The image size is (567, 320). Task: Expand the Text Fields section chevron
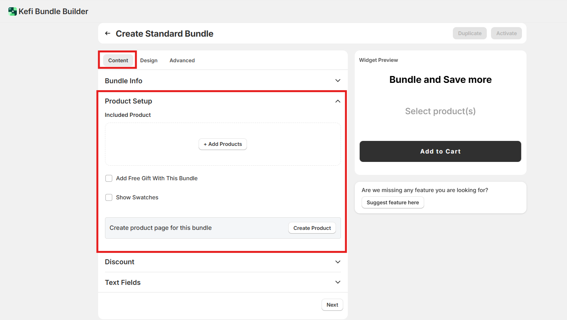[338, 282]
